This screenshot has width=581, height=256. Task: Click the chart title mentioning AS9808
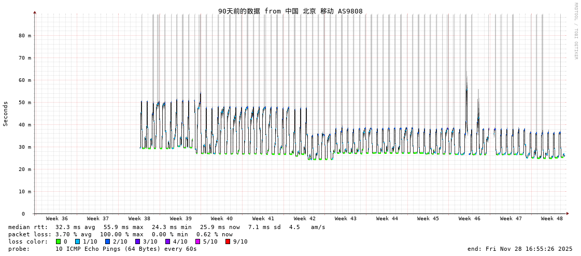(x=290, y=11)
